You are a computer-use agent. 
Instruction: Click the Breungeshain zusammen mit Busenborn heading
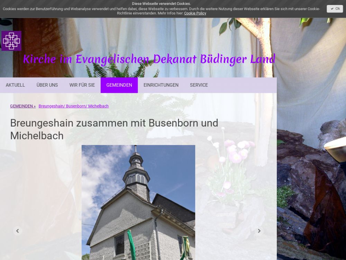(x=114, y=129)
